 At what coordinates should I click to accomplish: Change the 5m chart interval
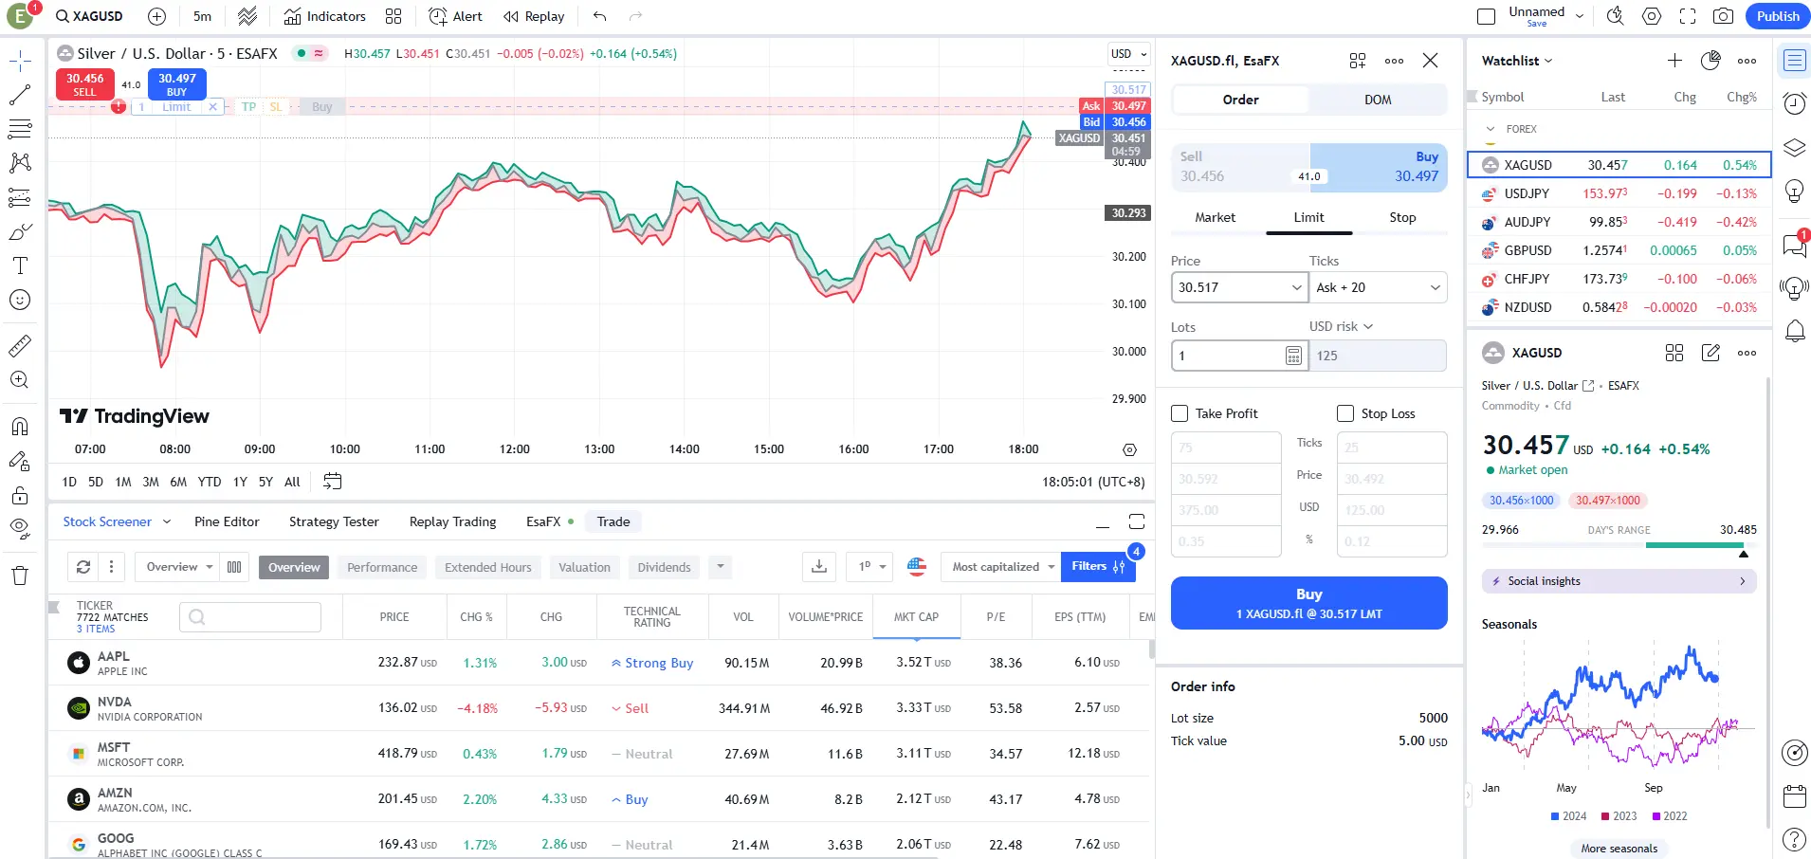pos(202,16)
